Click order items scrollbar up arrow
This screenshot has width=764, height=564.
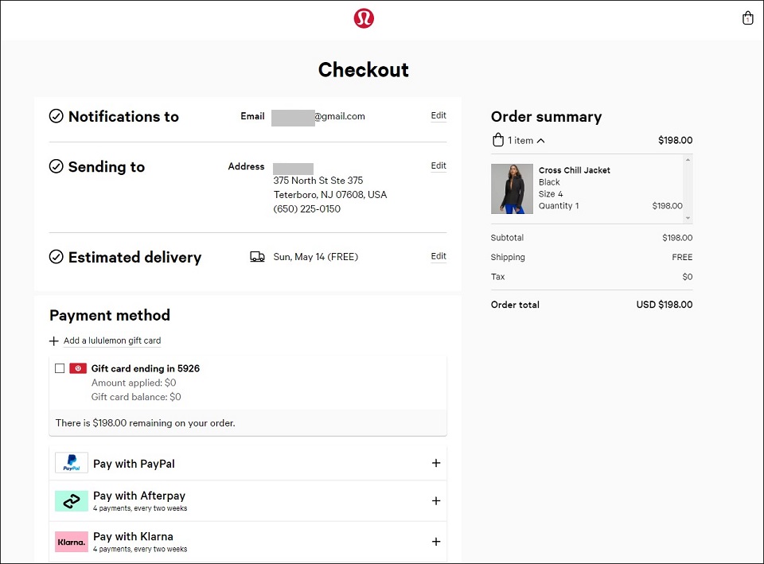[x=688, y=160]
